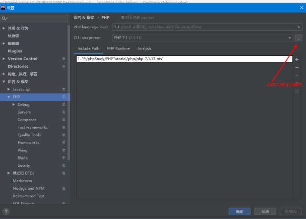This screenshot has width=306, height=219.
Task: Click the add include path plus icon
Action: (x=297, y=60)
